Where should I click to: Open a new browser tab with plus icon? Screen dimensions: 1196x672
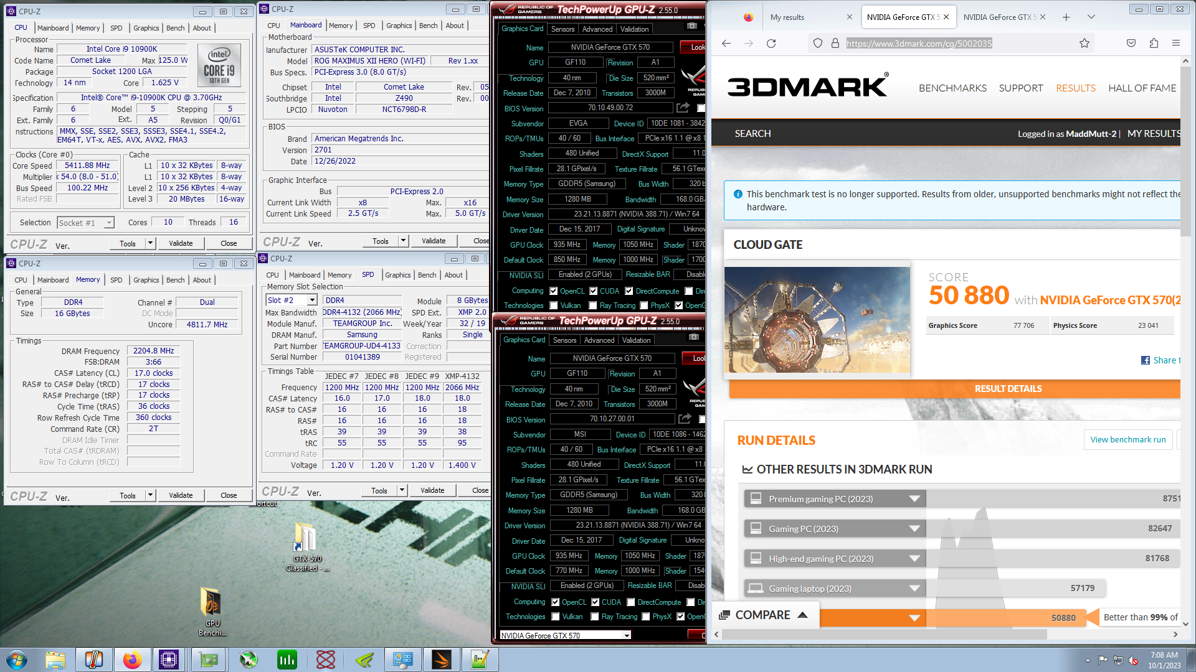click(x=1066, y=17)
